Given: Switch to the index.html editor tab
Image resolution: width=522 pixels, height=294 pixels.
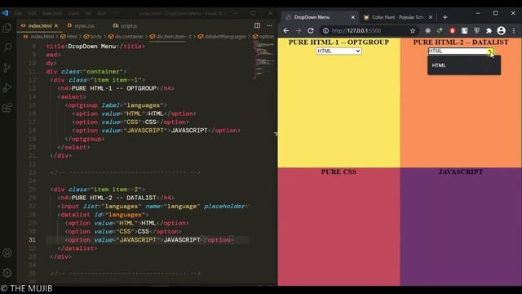Looking at the screenshot, I should (x=40, y=25).
